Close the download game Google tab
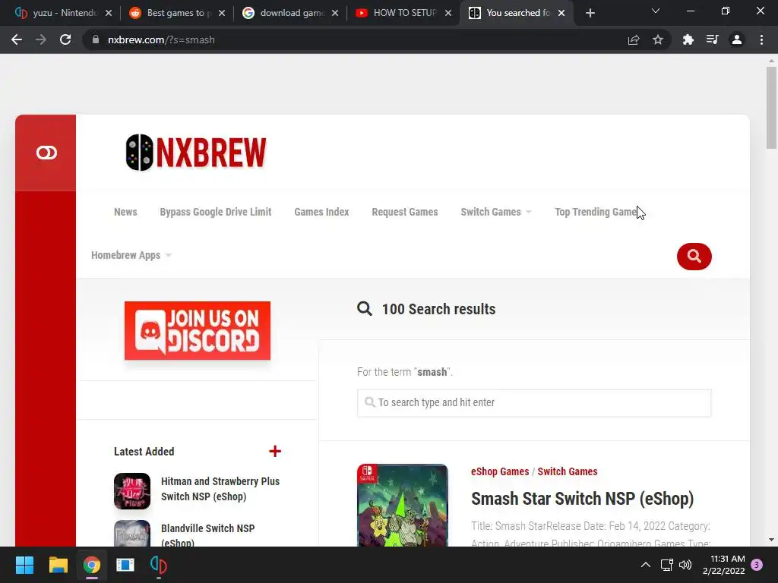The width and height of the screenshot is (778, 583). 335,13
